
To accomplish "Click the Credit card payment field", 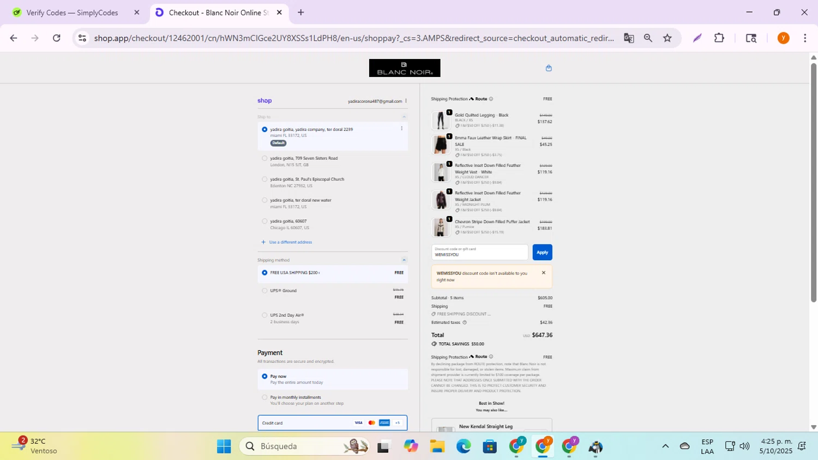I will pyautogui.click(x=332, y=423).
